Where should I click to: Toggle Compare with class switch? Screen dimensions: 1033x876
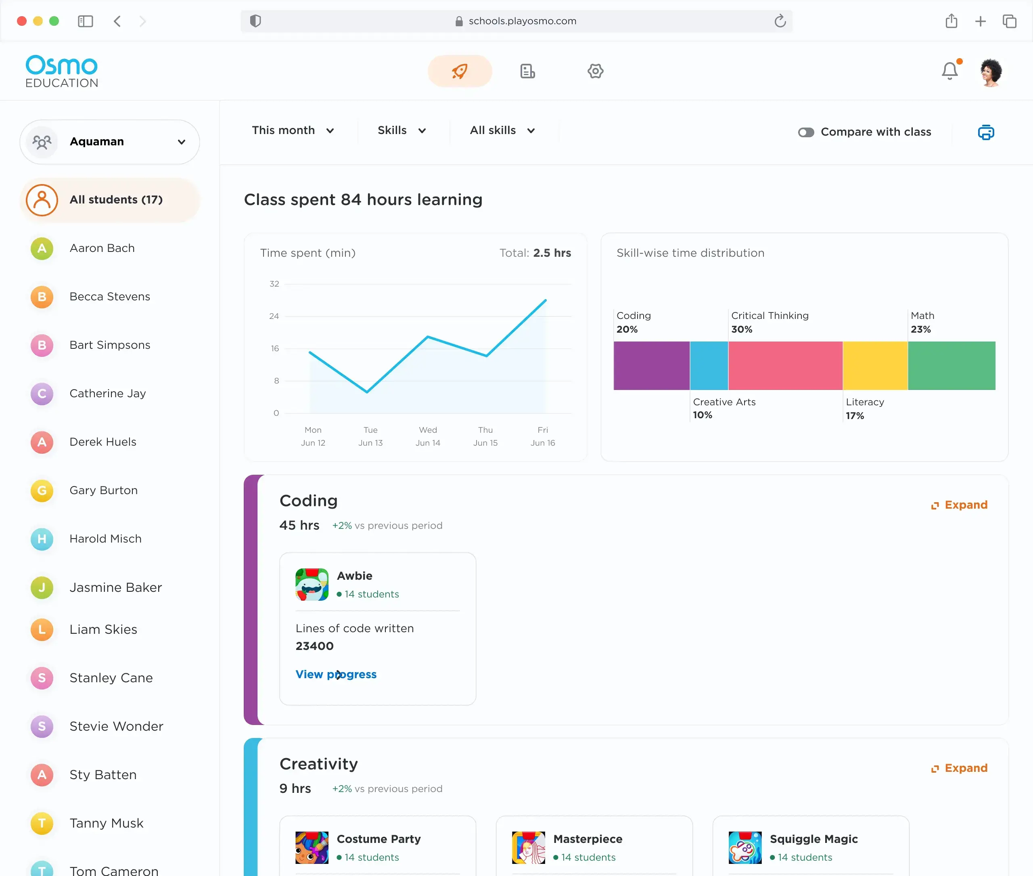coord(806,132)
